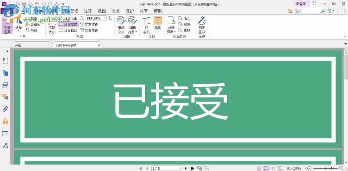Open advanced search folder icon
Screen dimensions: 348x171
click(x=290, y=11)
